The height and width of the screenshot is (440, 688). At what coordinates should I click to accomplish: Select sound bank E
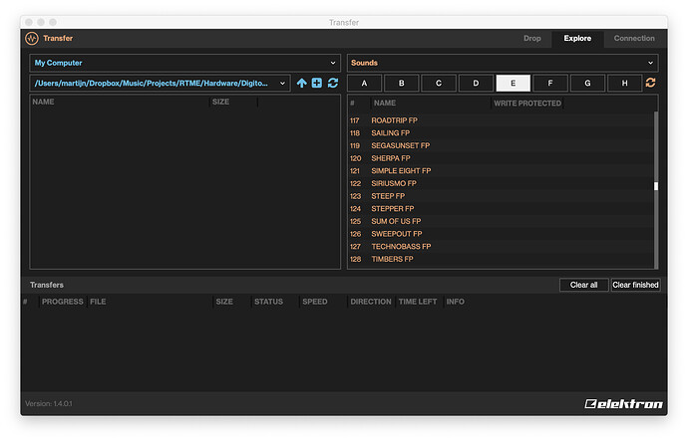click(513, 83)
